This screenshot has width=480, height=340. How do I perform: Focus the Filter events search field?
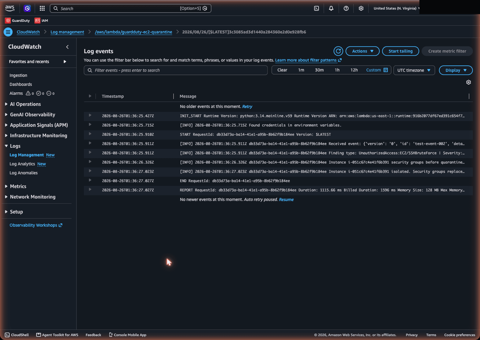pyautogui.click(x=176, y=70)
